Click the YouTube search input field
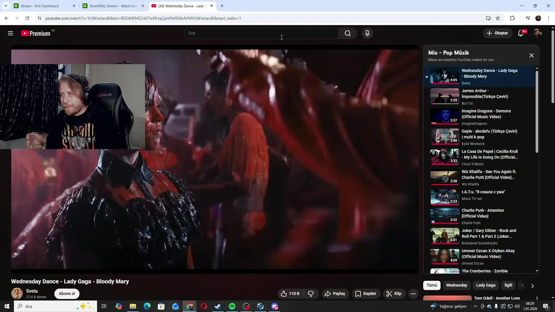Screen dimensions: 555x312 (x=261, y=33)
